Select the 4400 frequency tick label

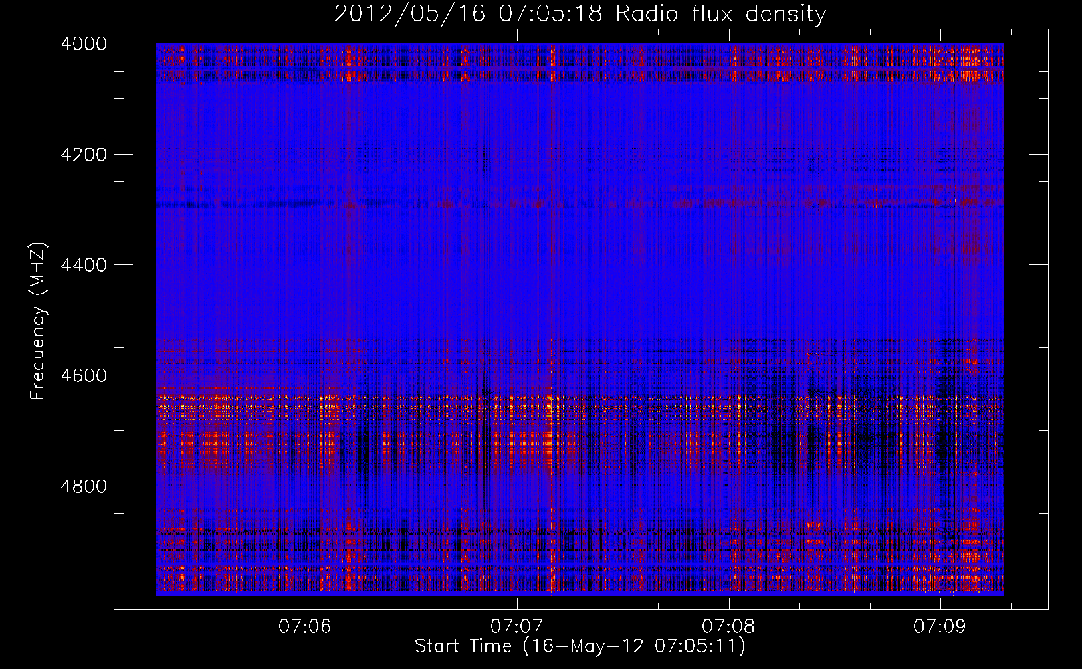click(84, 265)
